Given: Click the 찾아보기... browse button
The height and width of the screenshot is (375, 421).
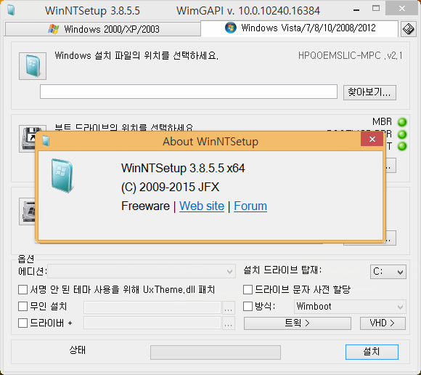Looking at the screenshot, I should coord(369,92).
